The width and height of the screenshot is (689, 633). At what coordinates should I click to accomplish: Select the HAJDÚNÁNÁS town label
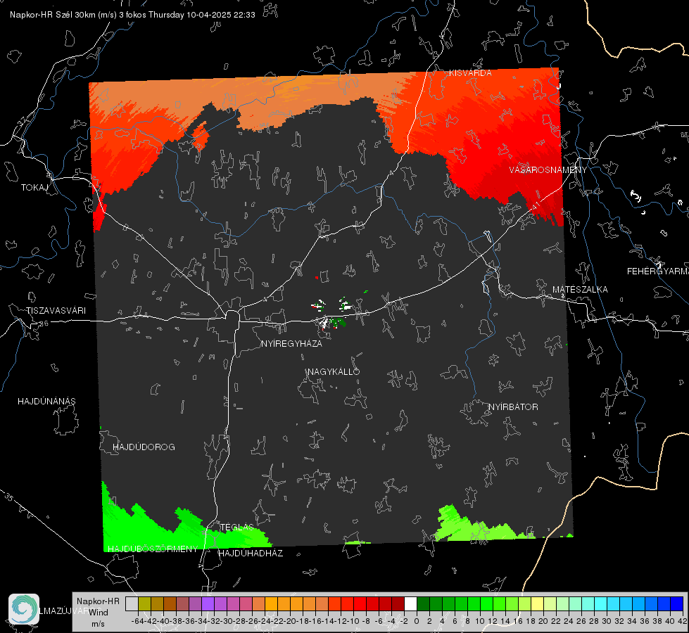46,401
